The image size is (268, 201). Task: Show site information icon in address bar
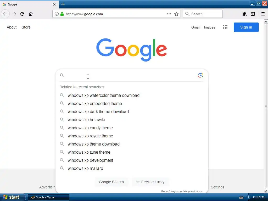[x=57, y=14]
